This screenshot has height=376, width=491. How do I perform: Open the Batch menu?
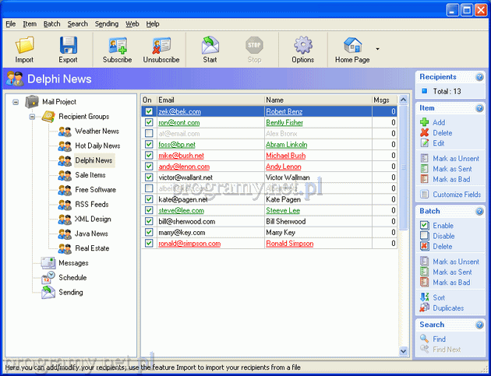coord(51,24)
